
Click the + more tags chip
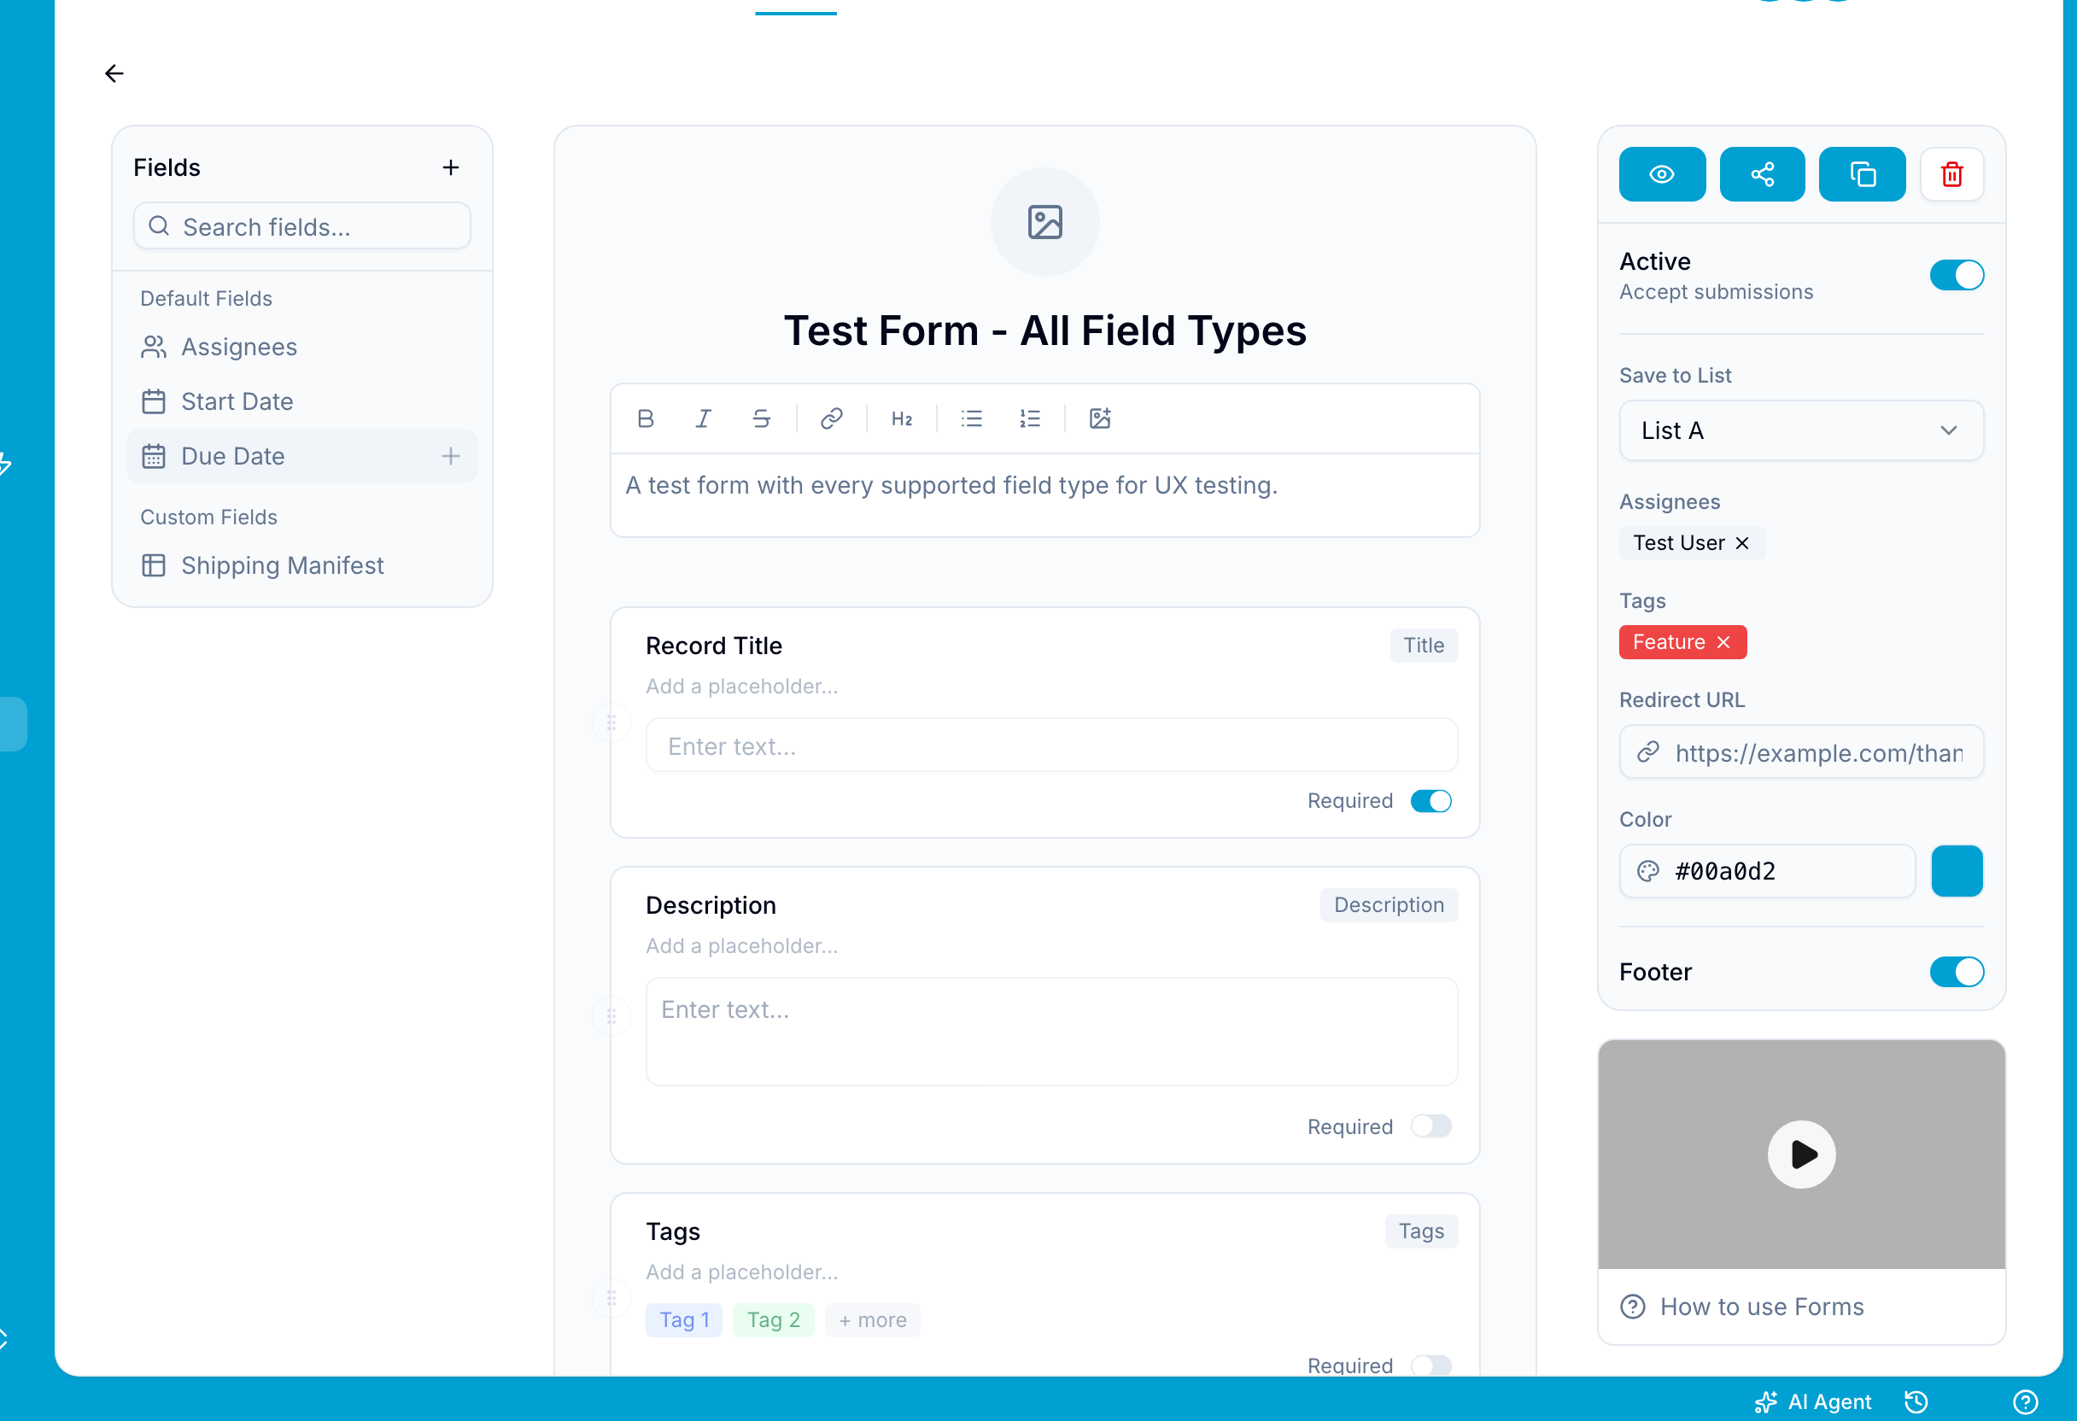(872, 1320)
